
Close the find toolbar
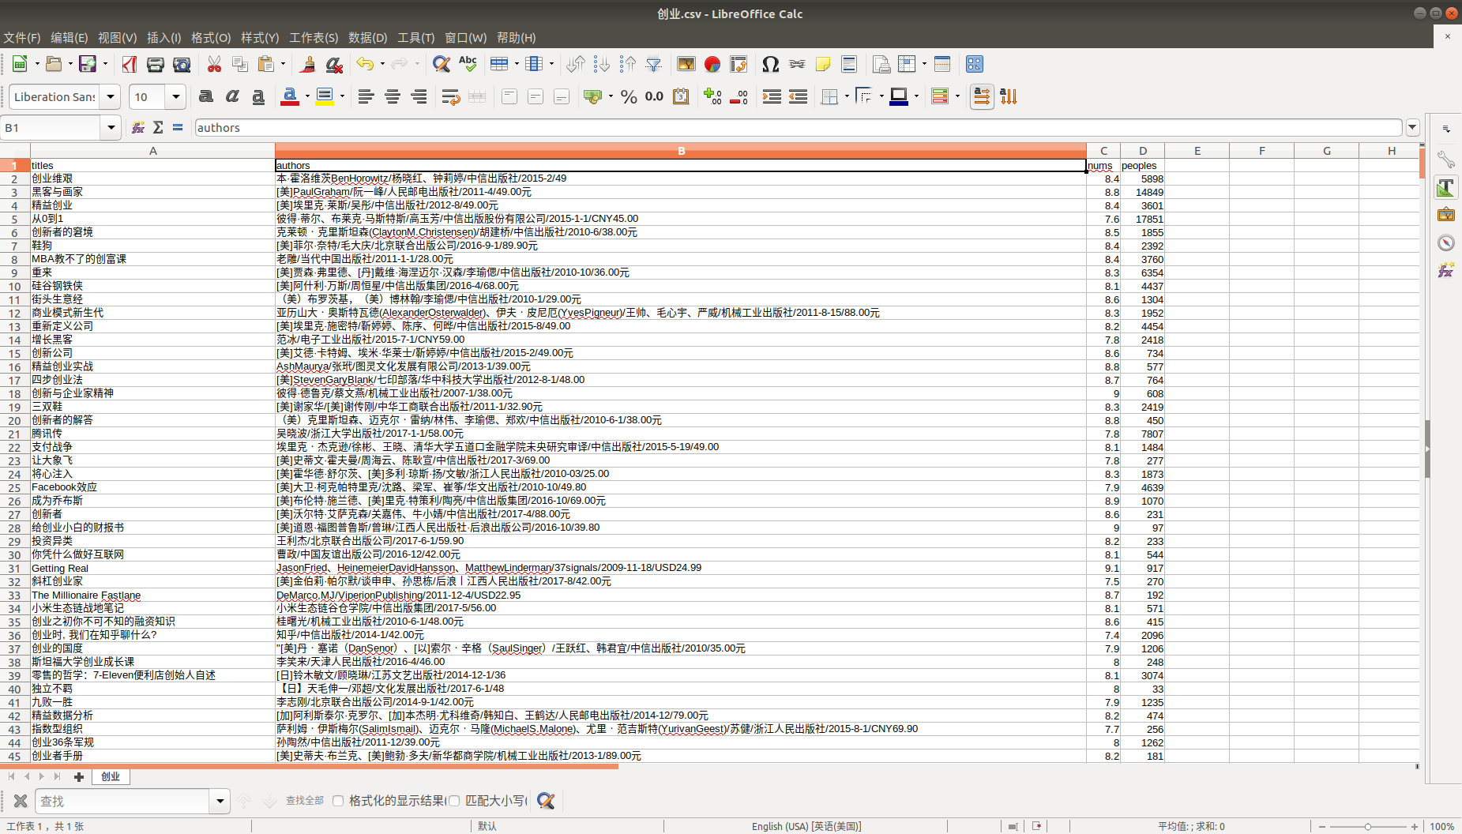coord(21,801)
